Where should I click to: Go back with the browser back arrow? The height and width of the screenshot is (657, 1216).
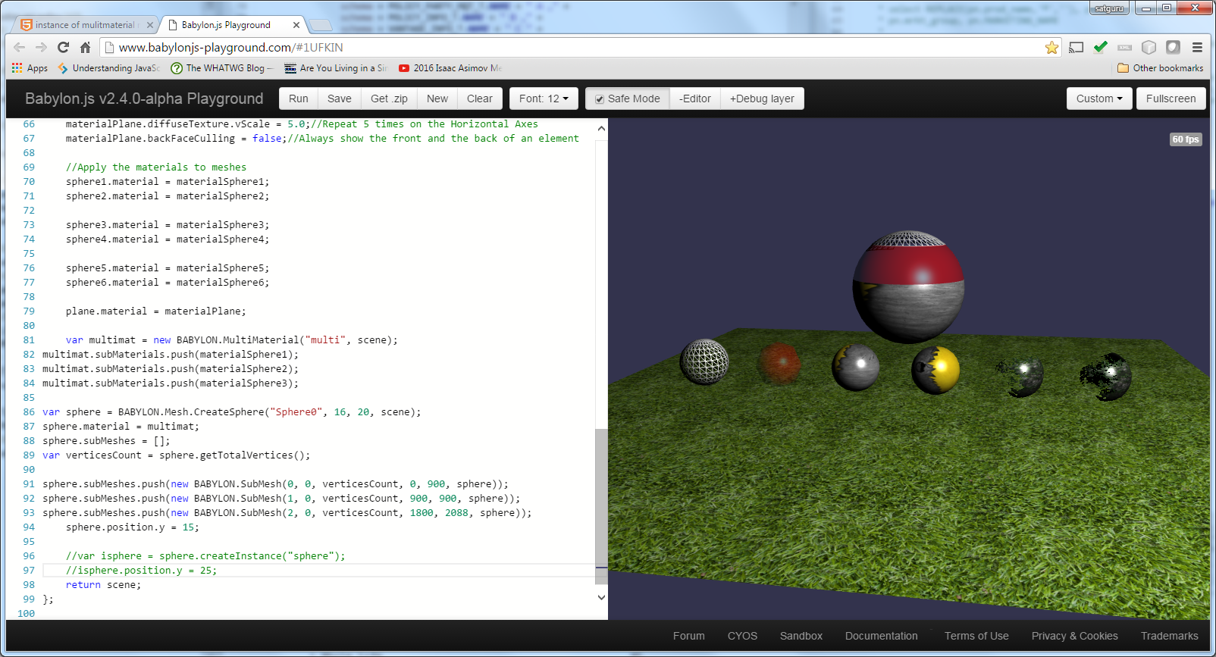point(20,47)
